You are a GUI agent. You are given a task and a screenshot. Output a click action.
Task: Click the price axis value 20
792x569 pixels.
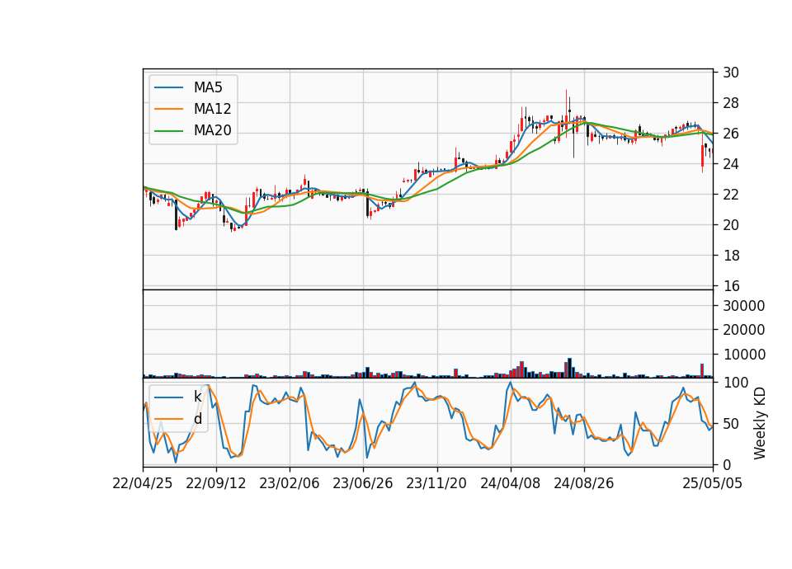click(730, 225)
